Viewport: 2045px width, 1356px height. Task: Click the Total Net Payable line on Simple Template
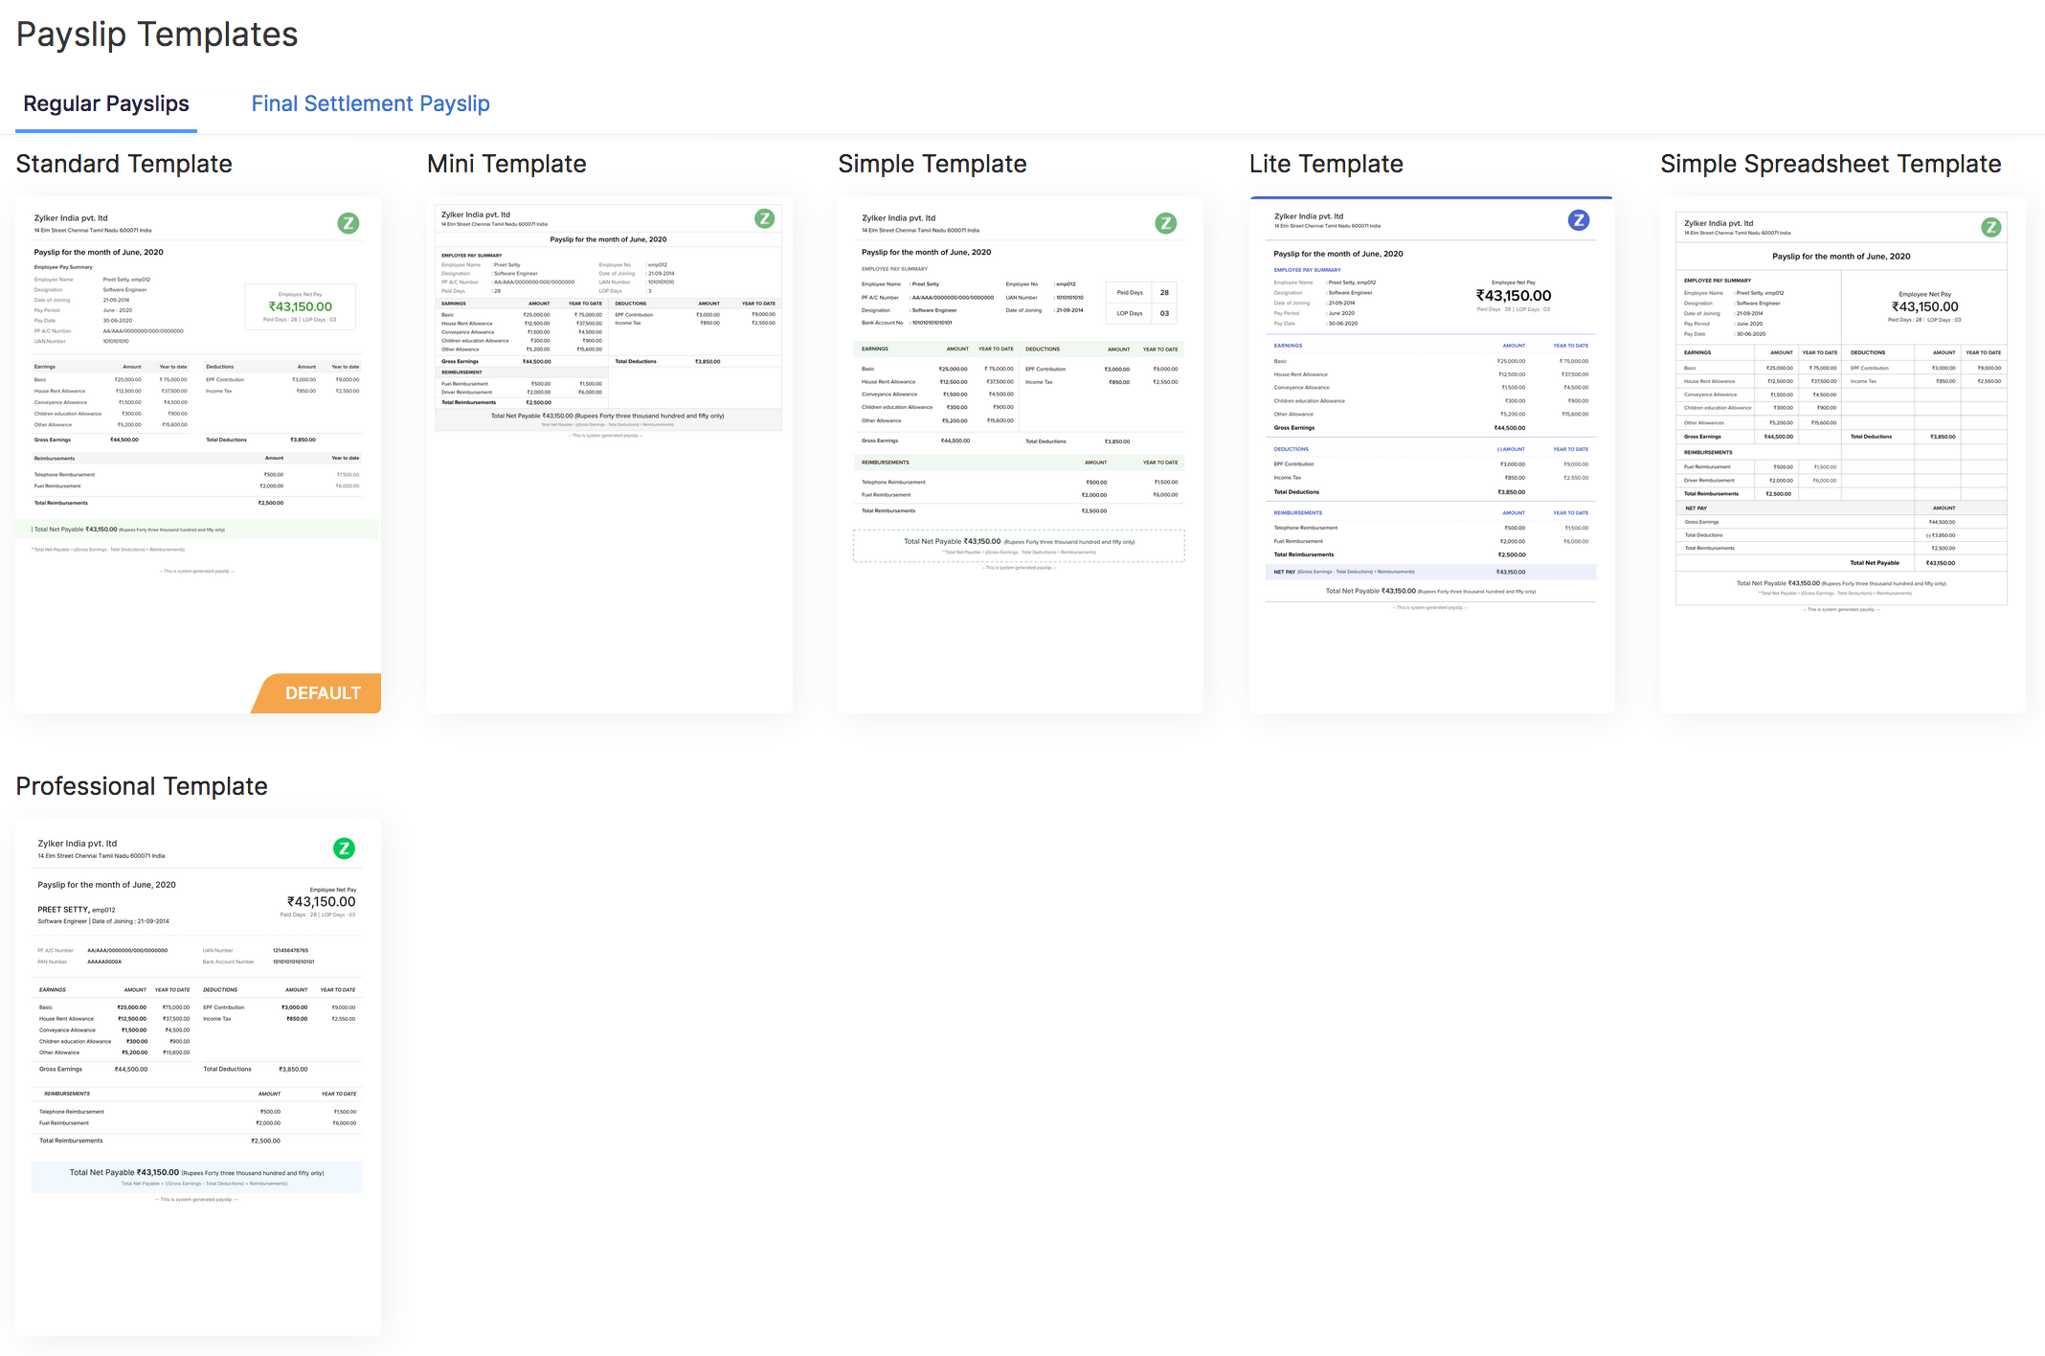[x=1018, y=543]
